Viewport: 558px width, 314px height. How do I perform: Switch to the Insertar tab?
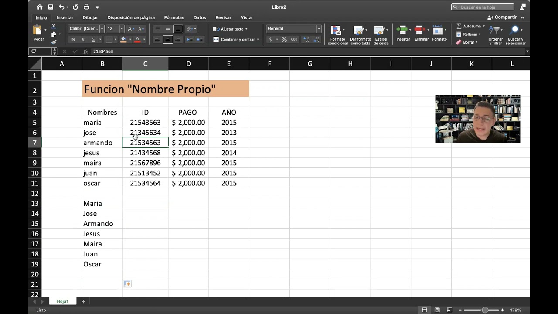click(65, 17)
